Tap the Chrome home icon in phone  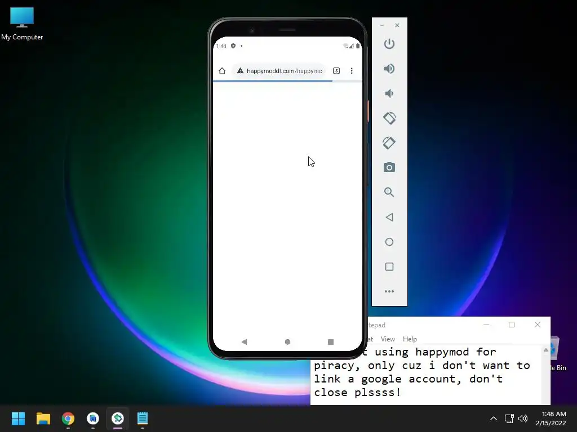(x=222, y=71)
